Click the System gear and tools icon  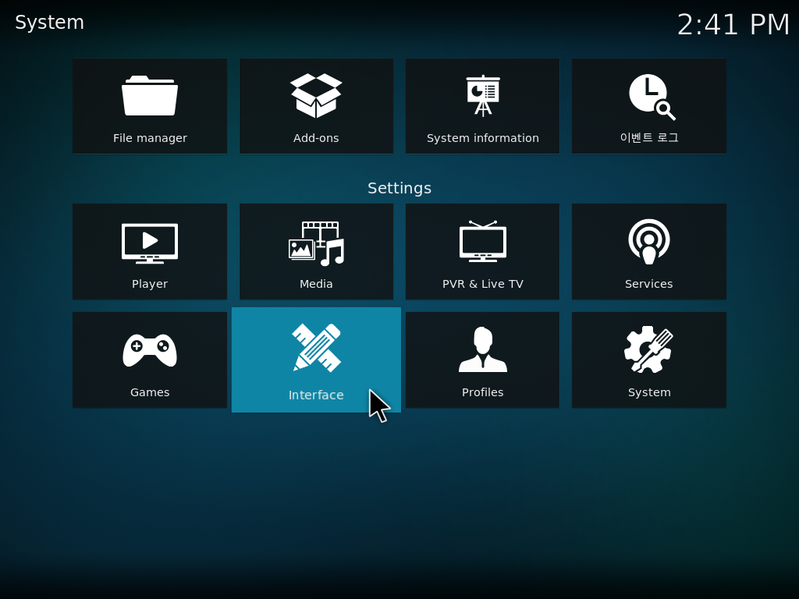coord(648,349)
